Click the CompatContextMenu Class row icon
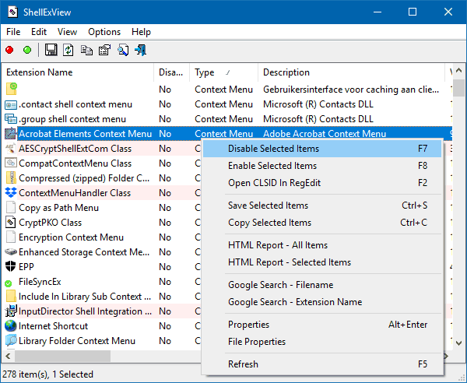The width and height of the screenshot is (467, 383). 11,163
